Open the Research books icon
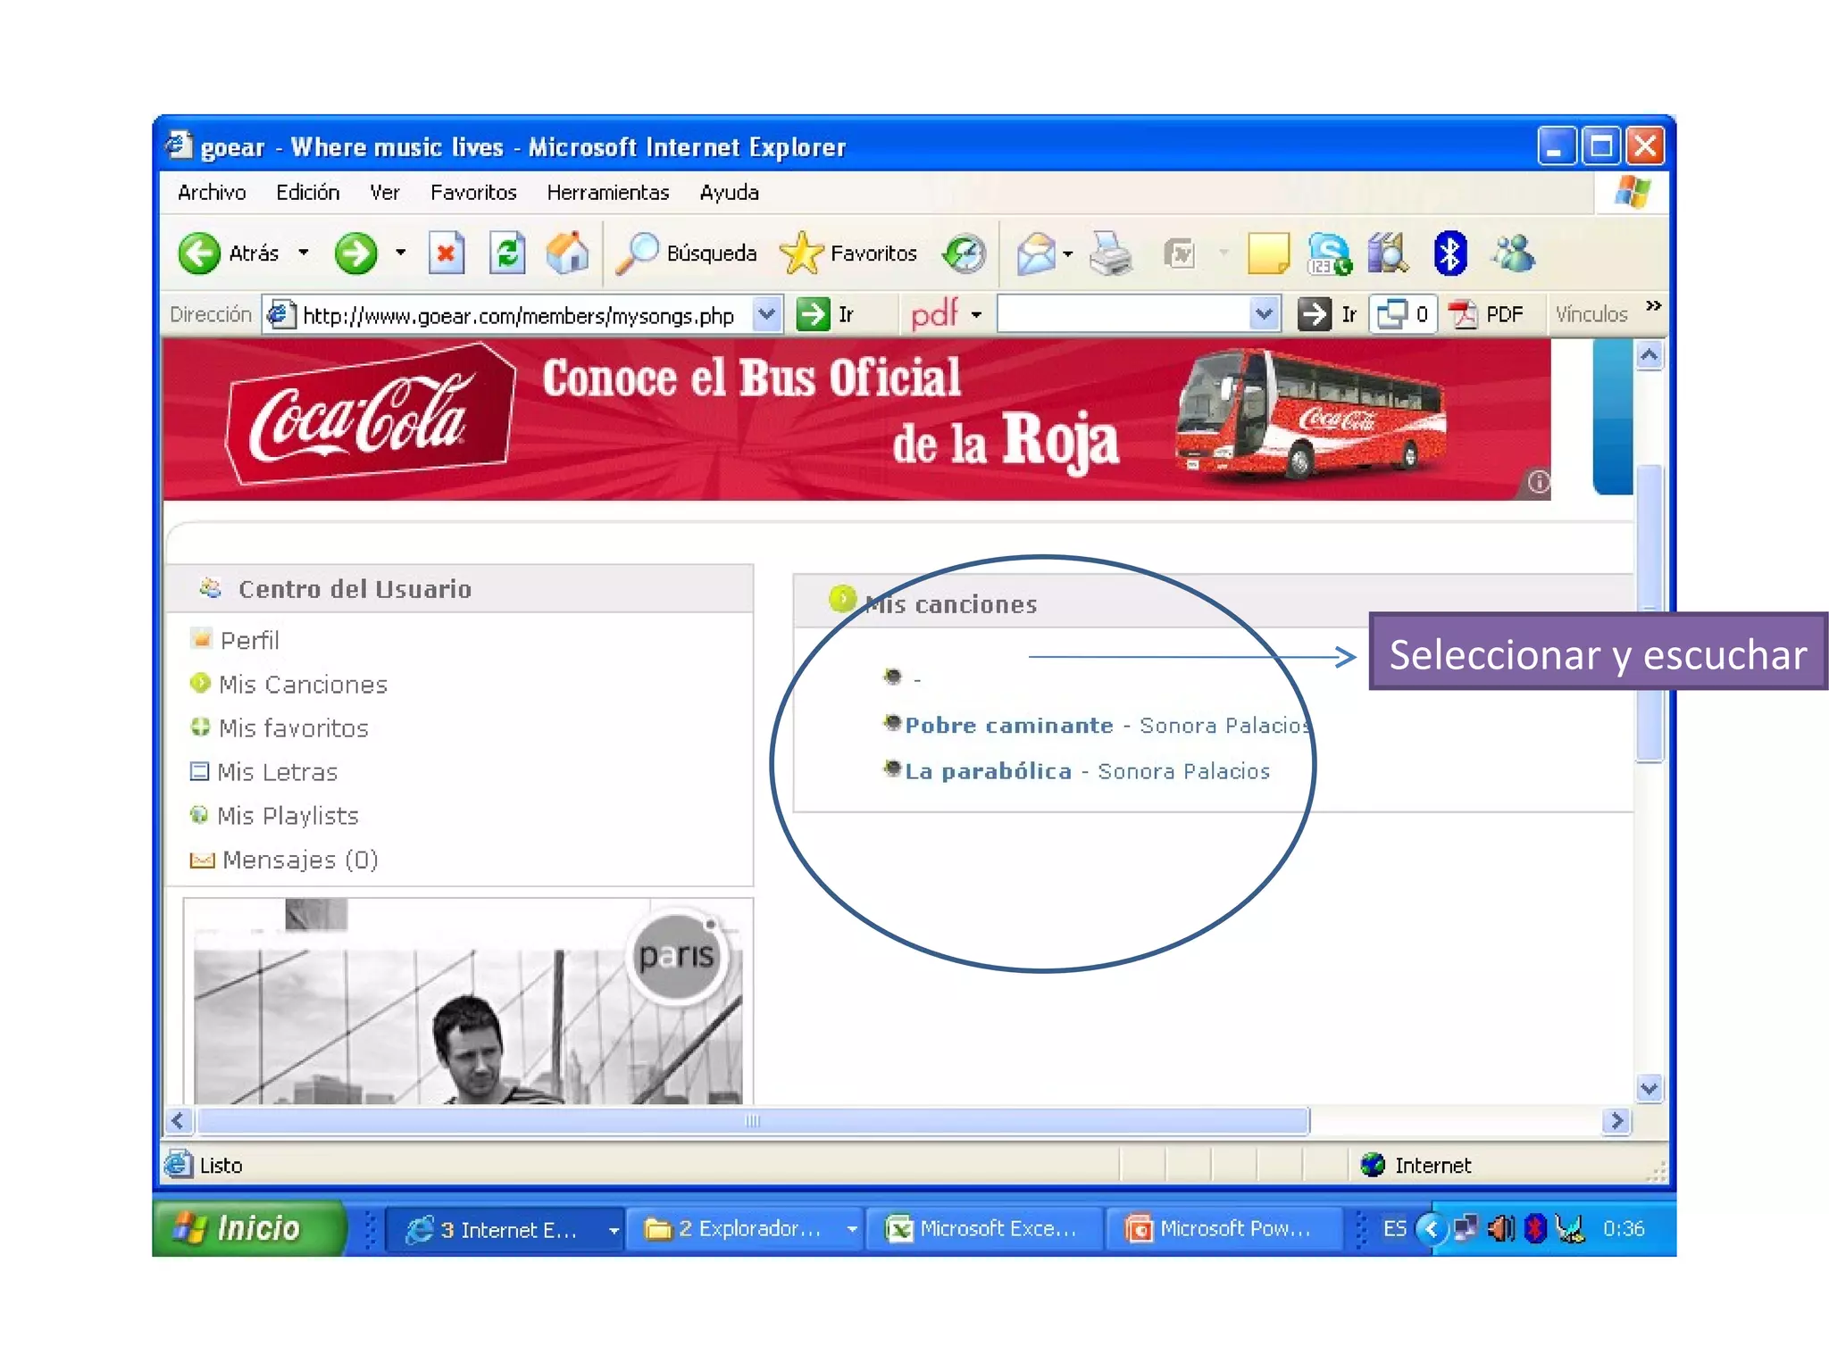The width and height of the screenshot is (1829, 1371). pyautogui.click(x=1388, y=253)
